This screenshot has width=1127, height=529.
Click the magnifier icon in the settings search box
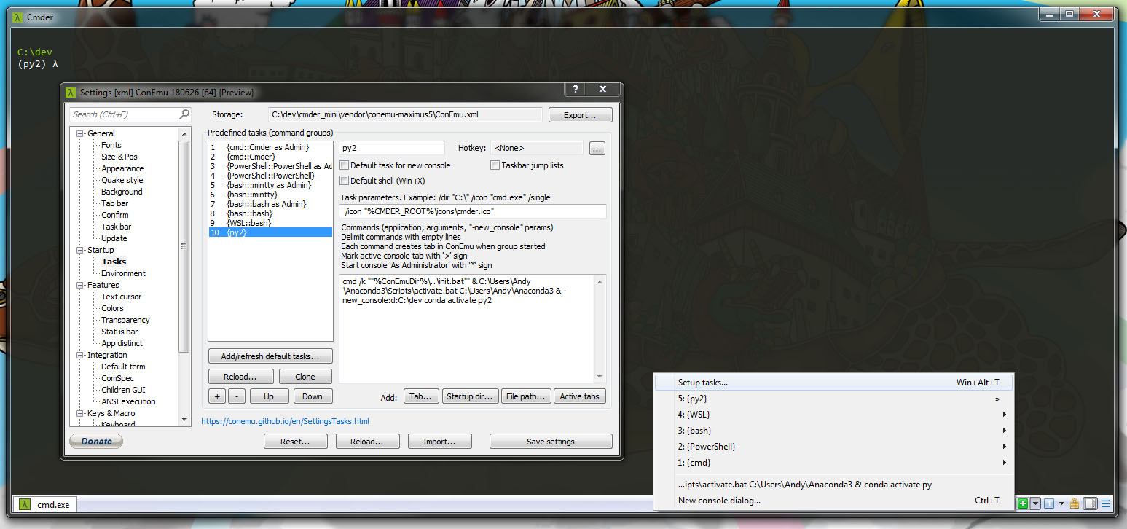tap(184, 114)
